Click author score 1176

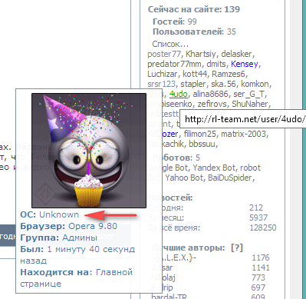click(x=261, y=257)
